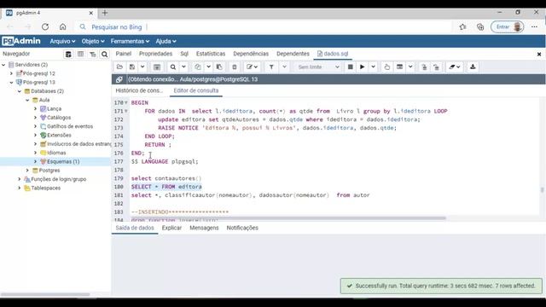
Task: Open browser favorites star icon
Action: click(462, 26)
